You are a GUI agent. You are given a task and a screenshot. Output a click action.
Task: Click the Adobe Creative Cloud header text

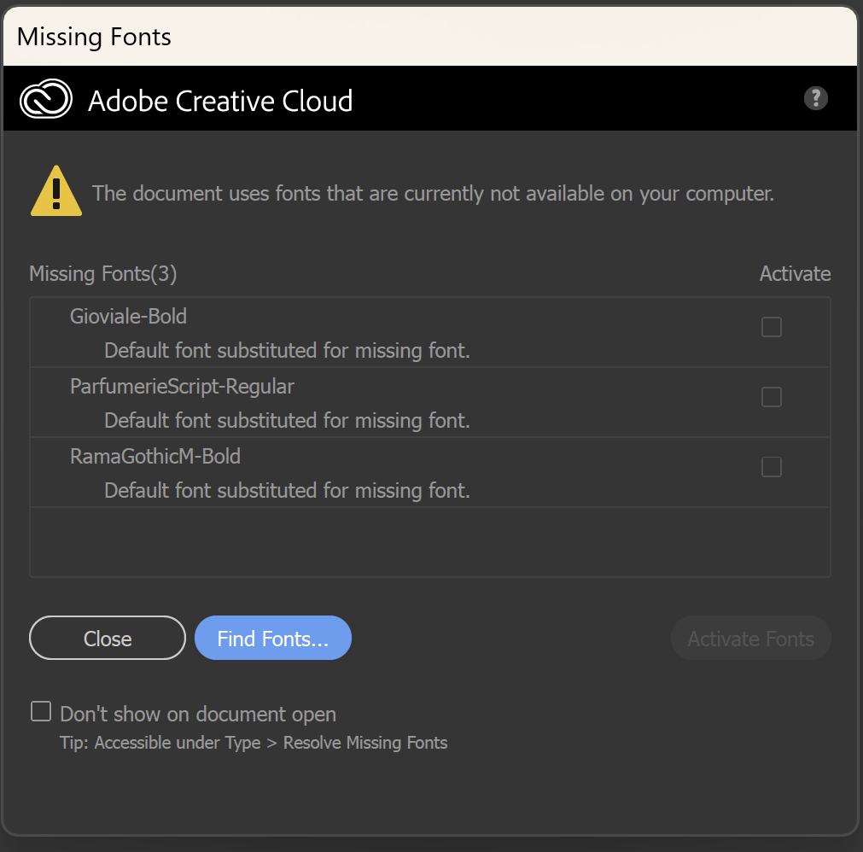point(219,101)
